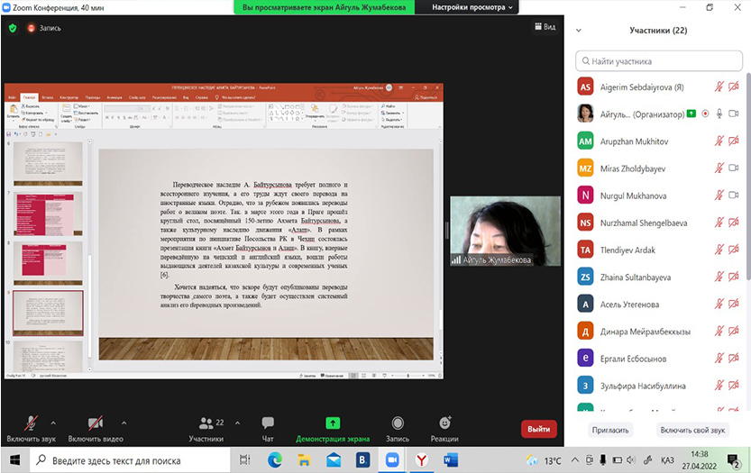The image size is (751, 473).
Task: Switch layout with the Вид icon
Action: [x=545, y=28]
